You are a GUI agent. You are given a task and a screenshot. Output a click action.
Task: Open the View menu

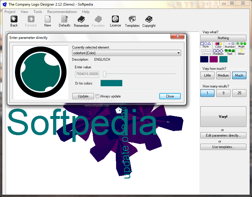click(x=24, y=12)
